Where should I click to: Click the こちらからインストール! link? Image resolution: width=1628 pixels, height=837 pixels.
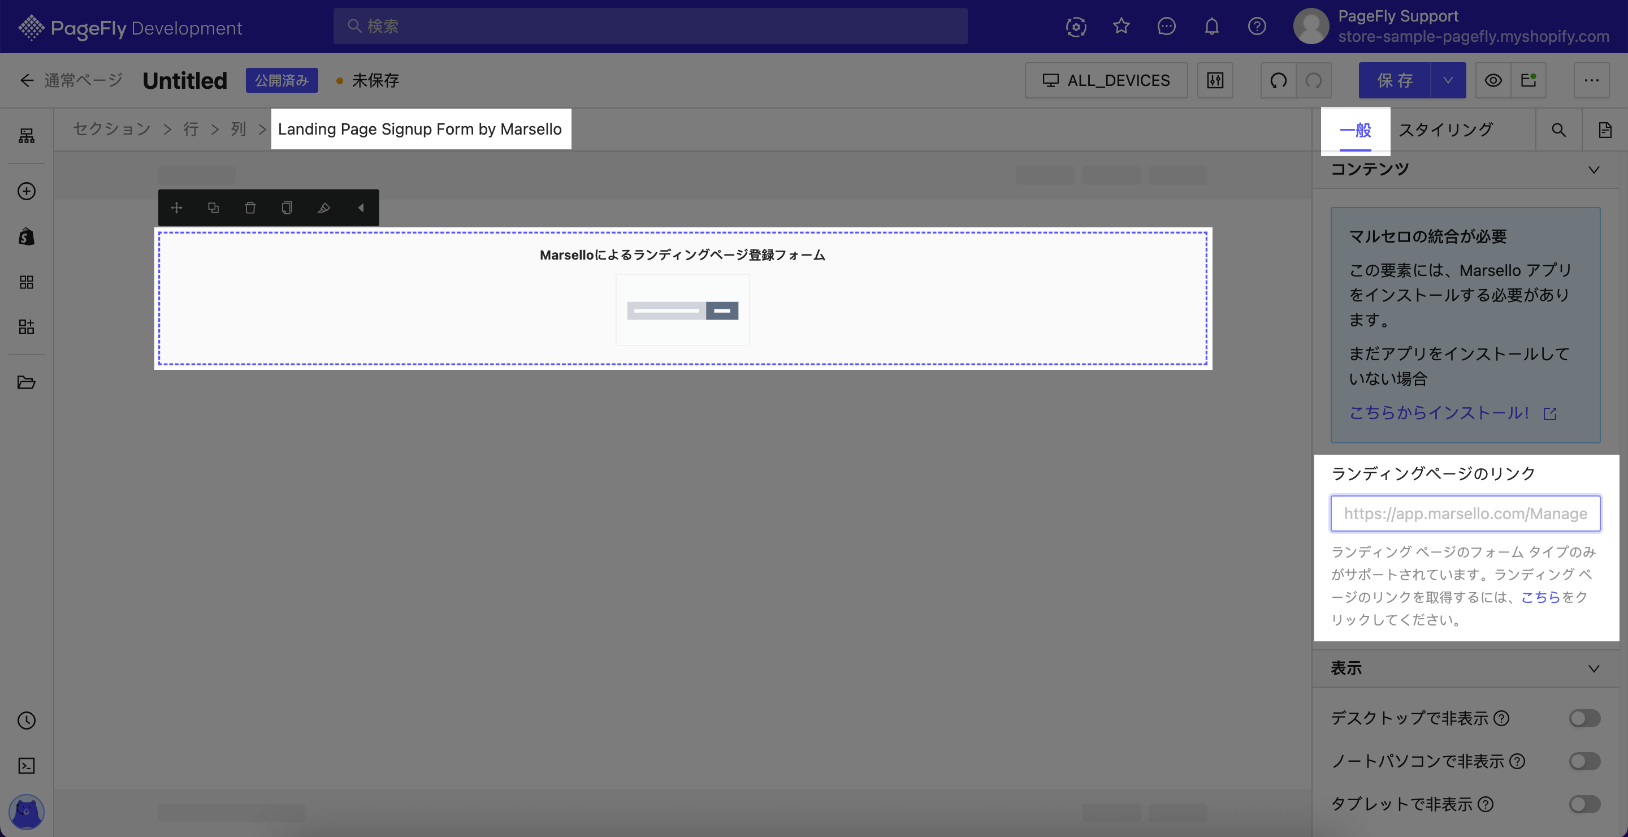click(x=1453, y=413)
